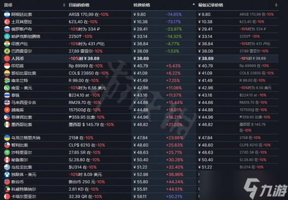
Task: Sort by 货币 column arrows
Action: click(x=64, y=5)
